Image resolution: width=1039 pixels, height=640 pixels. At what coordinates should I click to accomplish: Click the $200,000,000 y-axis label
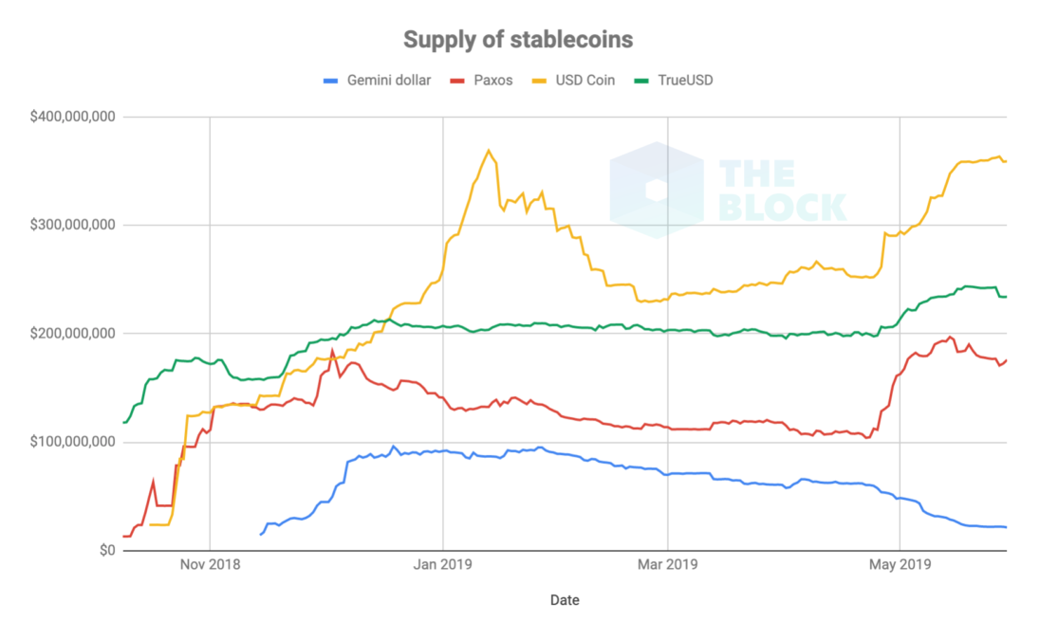coord(72,334)
